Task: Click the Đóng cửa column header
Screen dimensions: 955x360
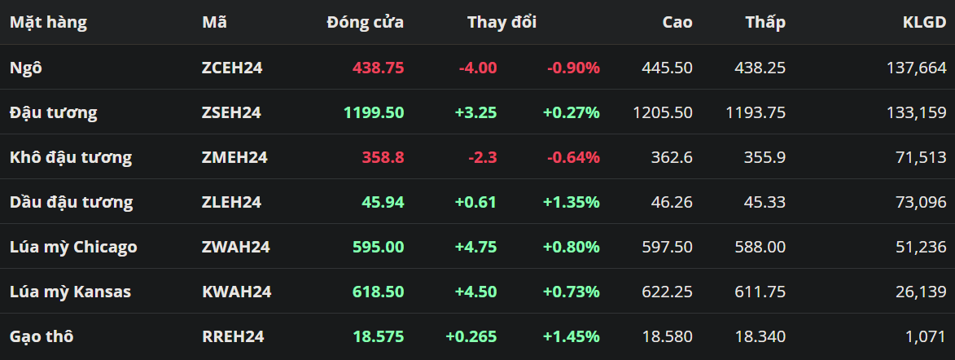Action: coord(365,23)
